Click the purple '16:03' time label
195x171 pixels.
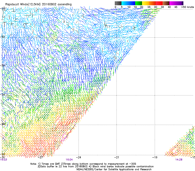tap(4, 160)
